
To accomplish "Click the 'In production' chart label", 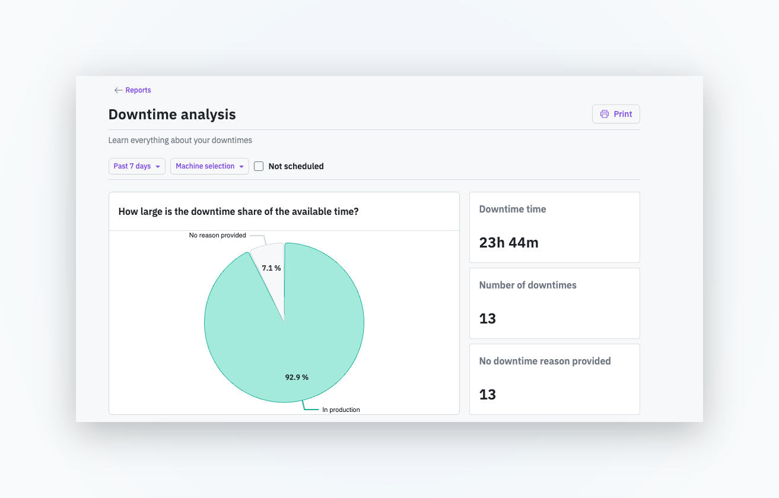I will 341,410.
